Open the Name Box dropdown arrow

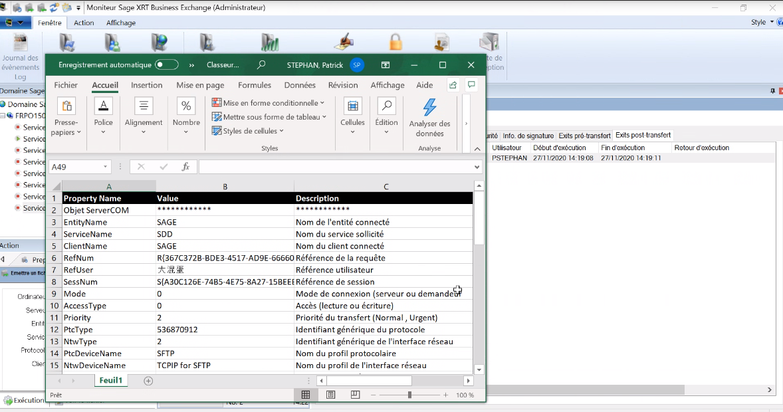click(x=105, y=167)
